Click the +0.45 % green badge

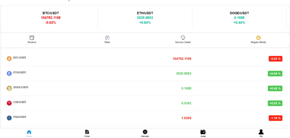coord(275,88)
